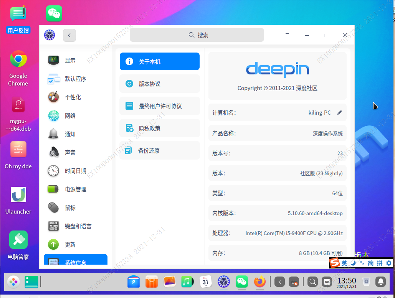The width and height of the screenshot is (395, 298).
Task: Open the Music app in the taskbar
Action: point(188,282)
